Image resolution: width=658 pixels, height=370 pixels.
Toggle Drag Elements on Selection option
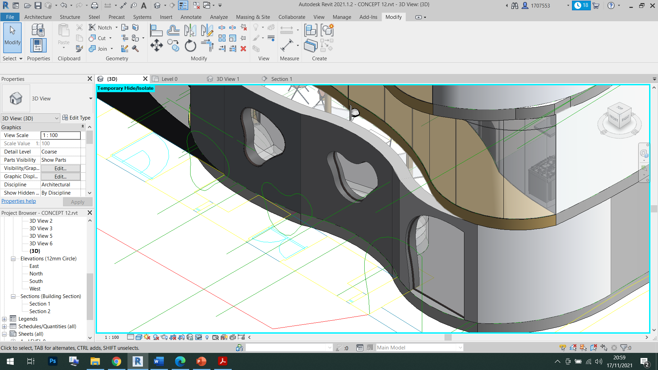(x=604, y=348)
